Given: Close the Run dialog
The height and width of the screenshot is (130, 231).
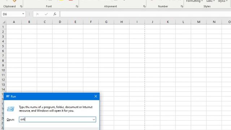Looking at the screenshot, I should click(96, 96).
